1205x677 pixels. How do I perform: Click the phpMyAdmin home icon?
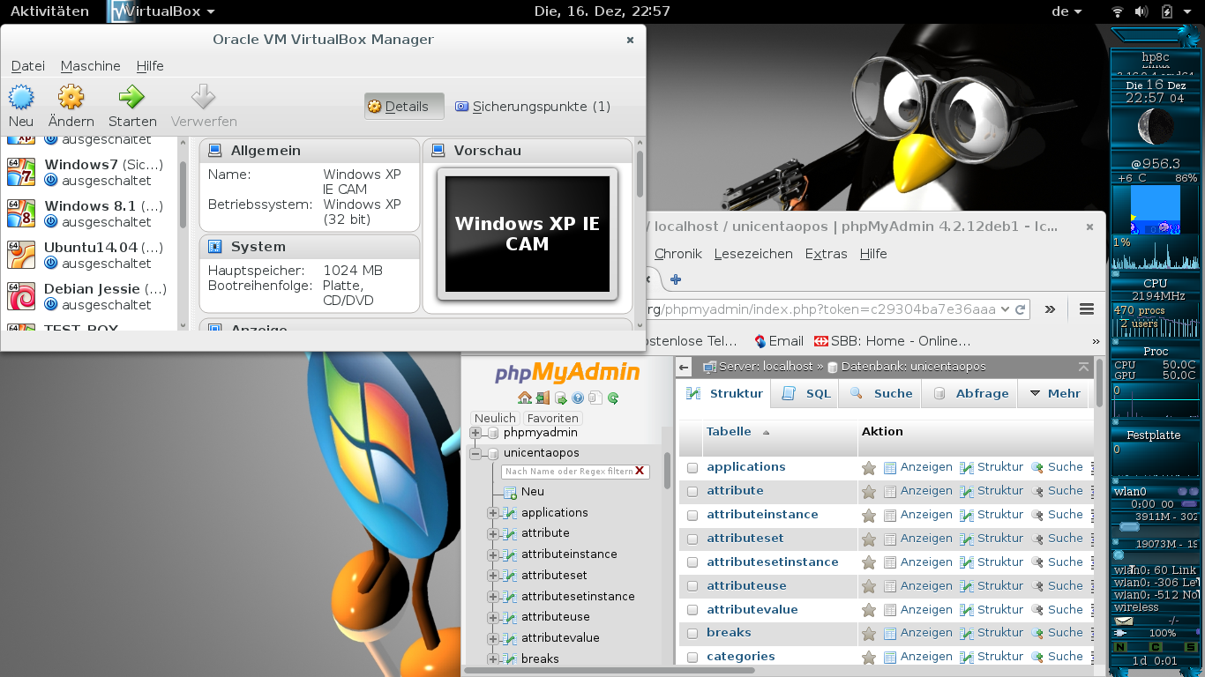tap(525, 398)
